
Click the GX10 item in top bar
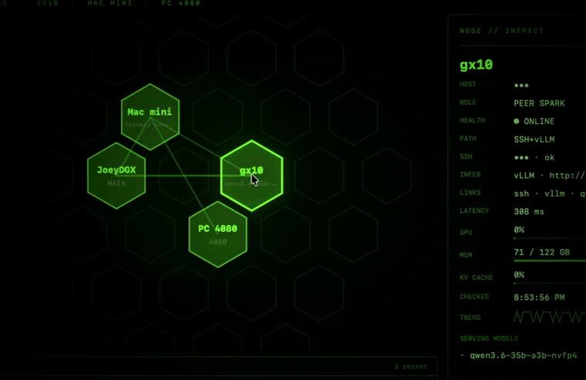coord(48,3)
